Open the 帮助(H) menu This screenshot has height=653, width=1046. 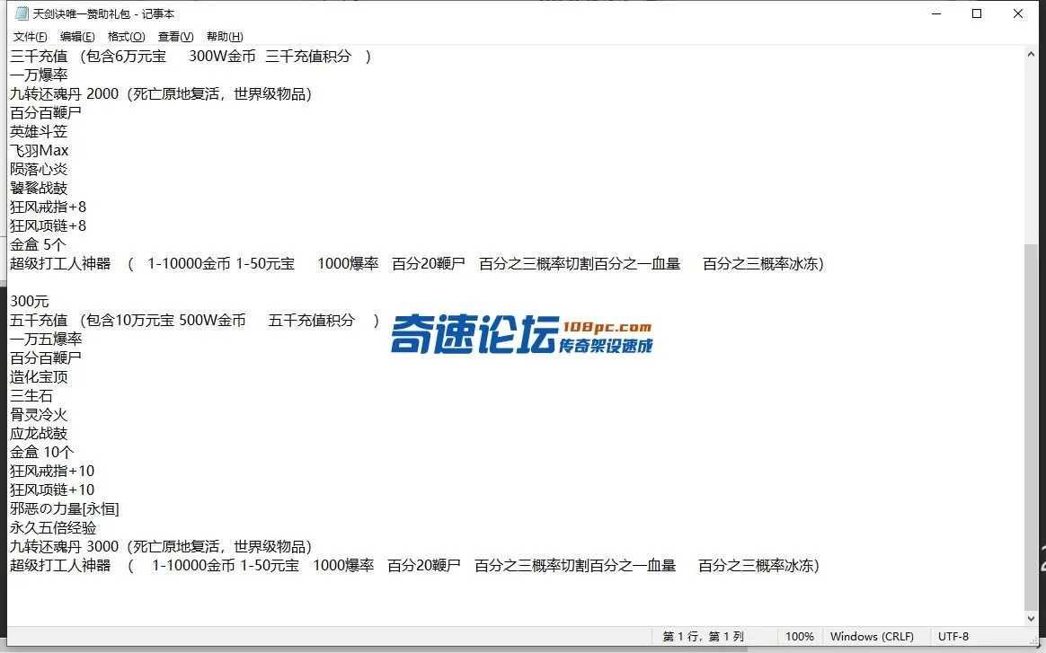click(x=225, y=37)
